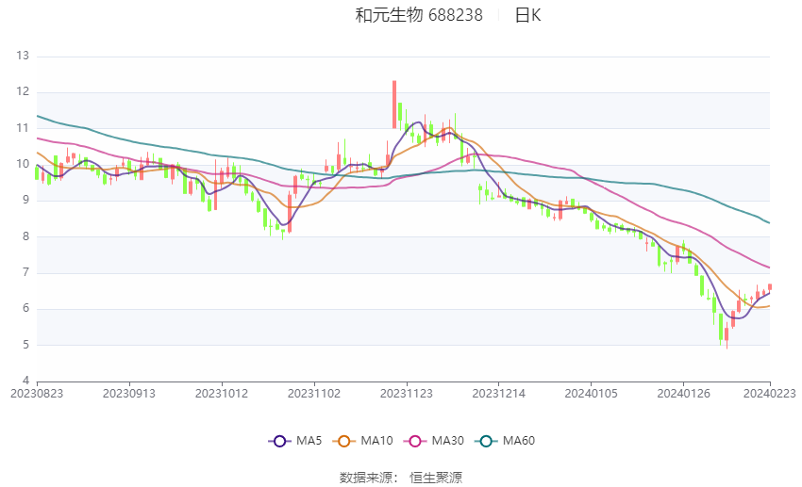The image size is (802, 487).
Task: Click x-axis date label 20231012
Action: 222,394
